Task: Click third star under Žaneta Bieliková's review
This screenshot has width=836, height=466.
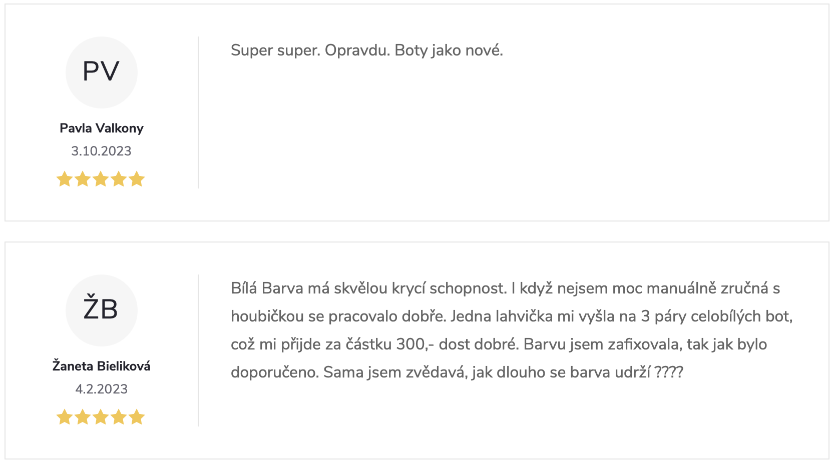Action: 101,417
